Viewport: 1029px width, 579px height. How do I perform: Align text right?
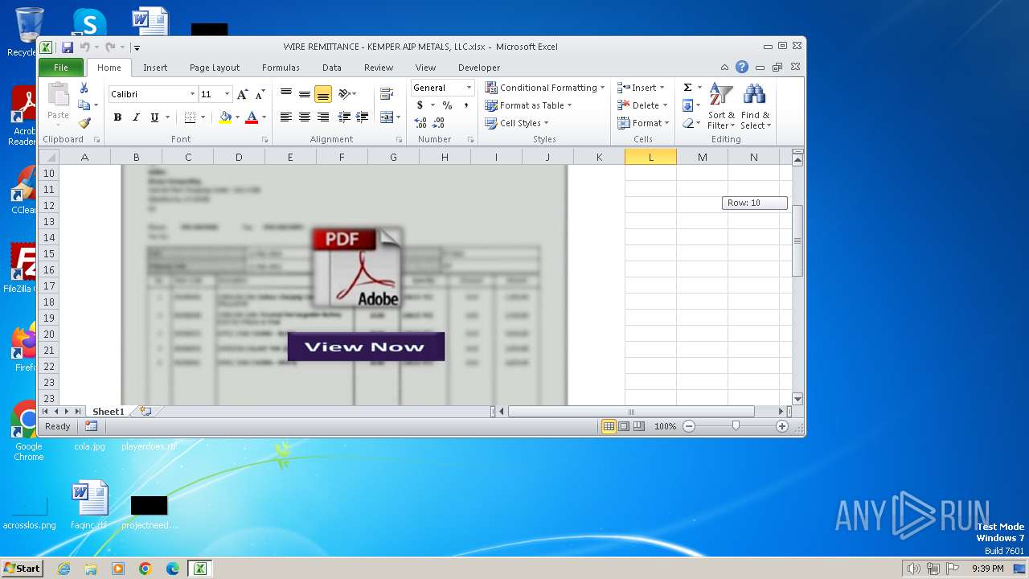click(322, 117)
